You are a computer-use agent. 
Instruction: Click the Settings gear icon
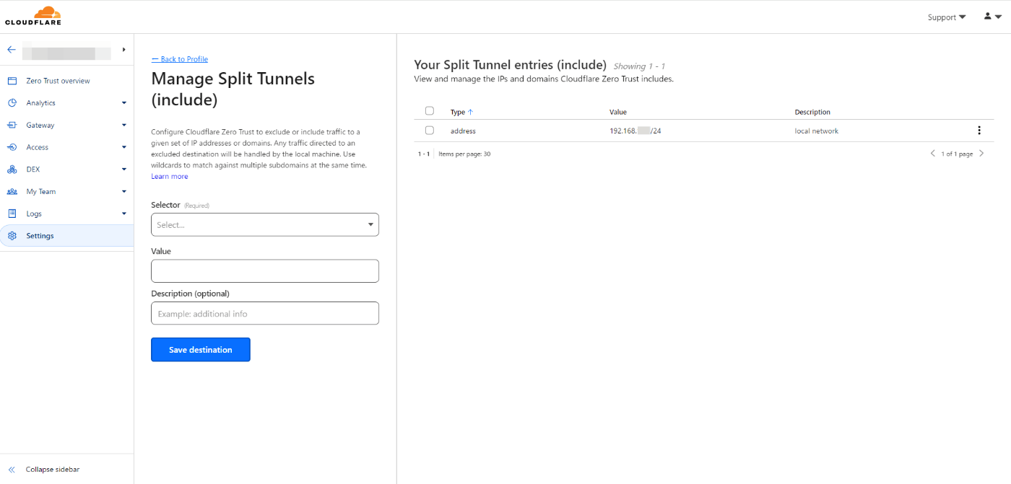pyautogui.click(x=12, y=236)
